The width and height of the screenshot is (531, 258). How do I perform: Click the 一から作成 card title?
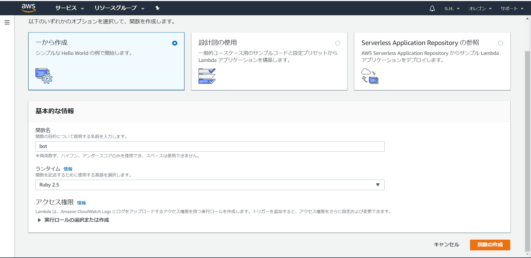(x=51, y=43)
